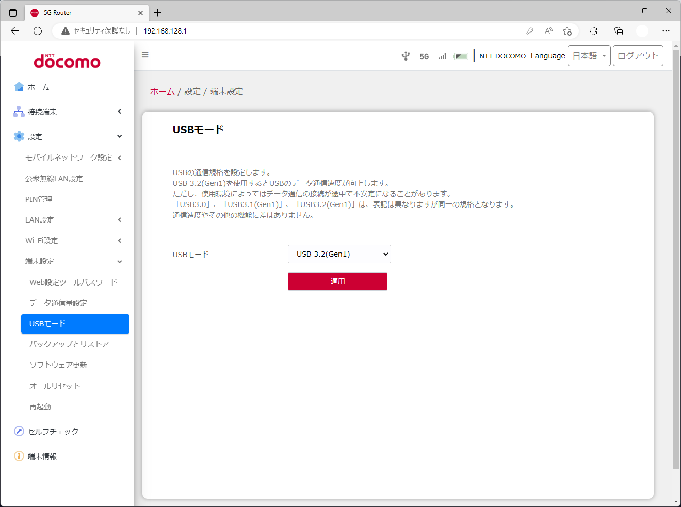Screen dimensions: 681x507
Task: Click the USB status icon
Action: point(406,55)
